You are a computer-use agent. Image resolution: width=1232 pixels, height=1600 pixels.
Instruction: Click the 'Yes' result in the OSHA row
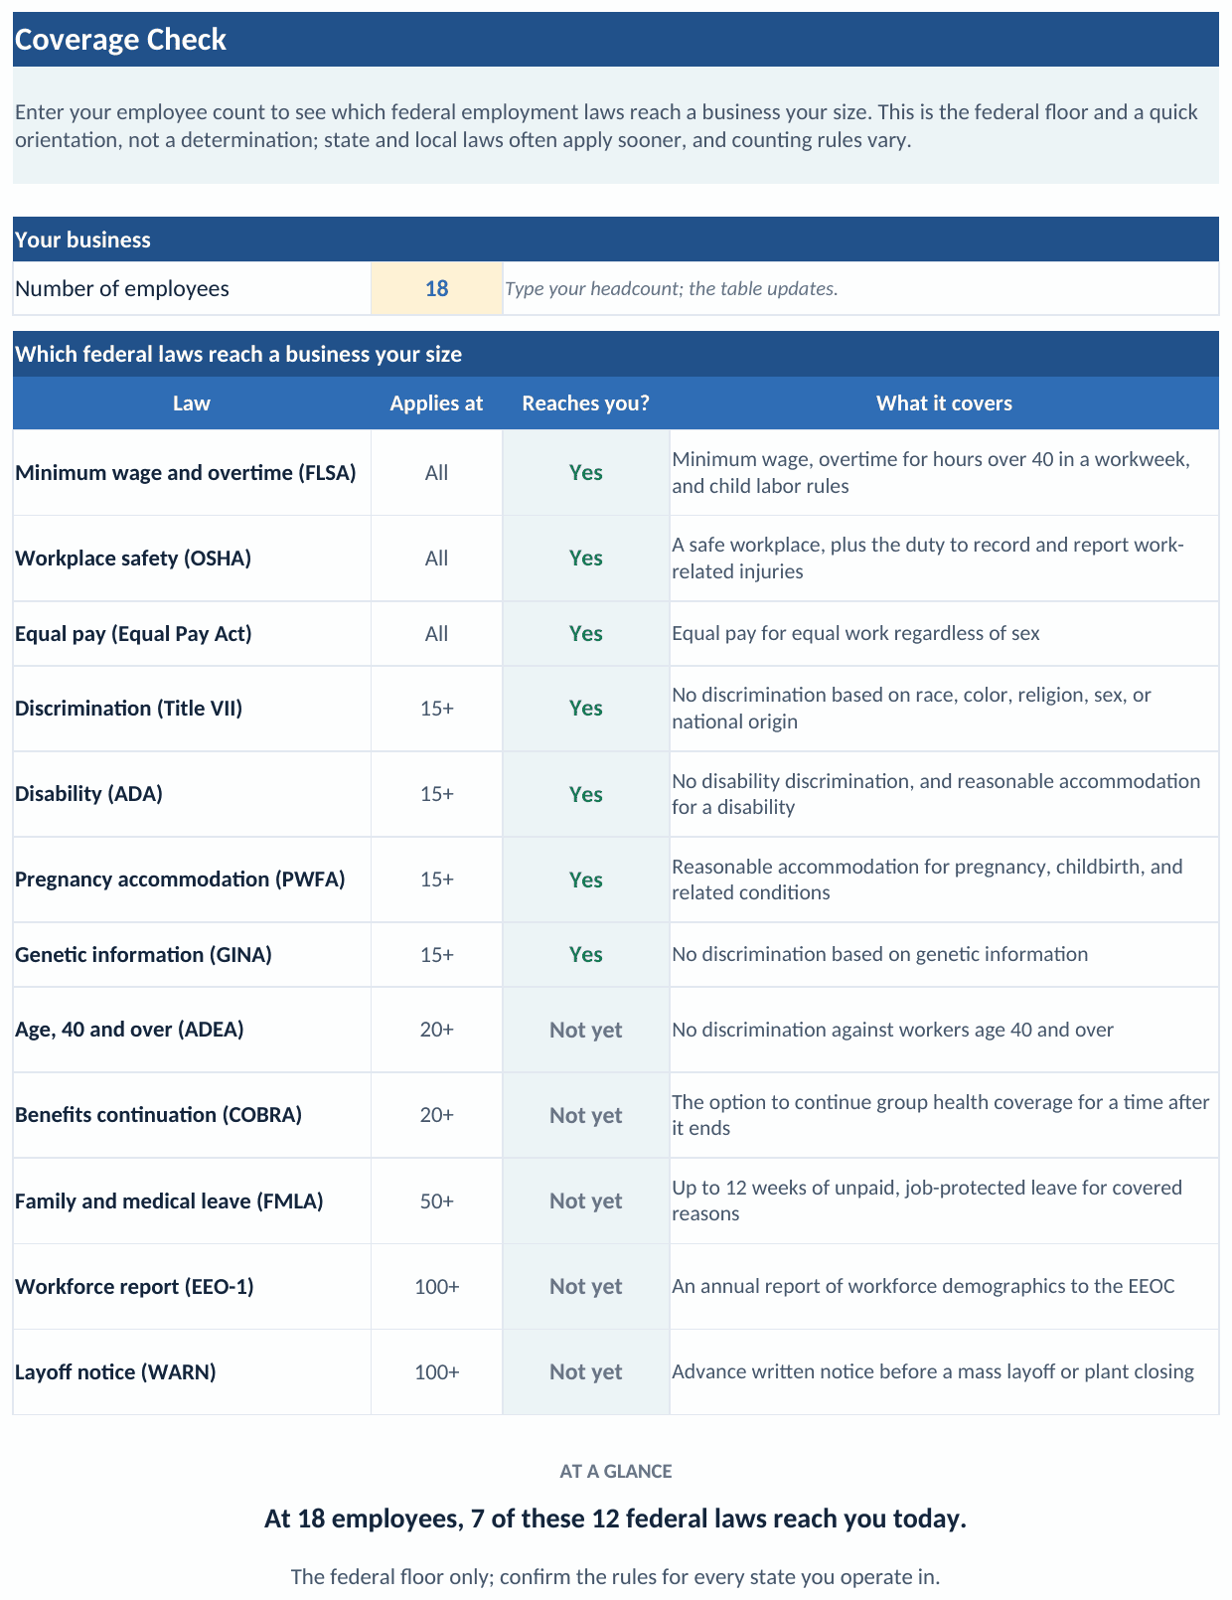586,559
